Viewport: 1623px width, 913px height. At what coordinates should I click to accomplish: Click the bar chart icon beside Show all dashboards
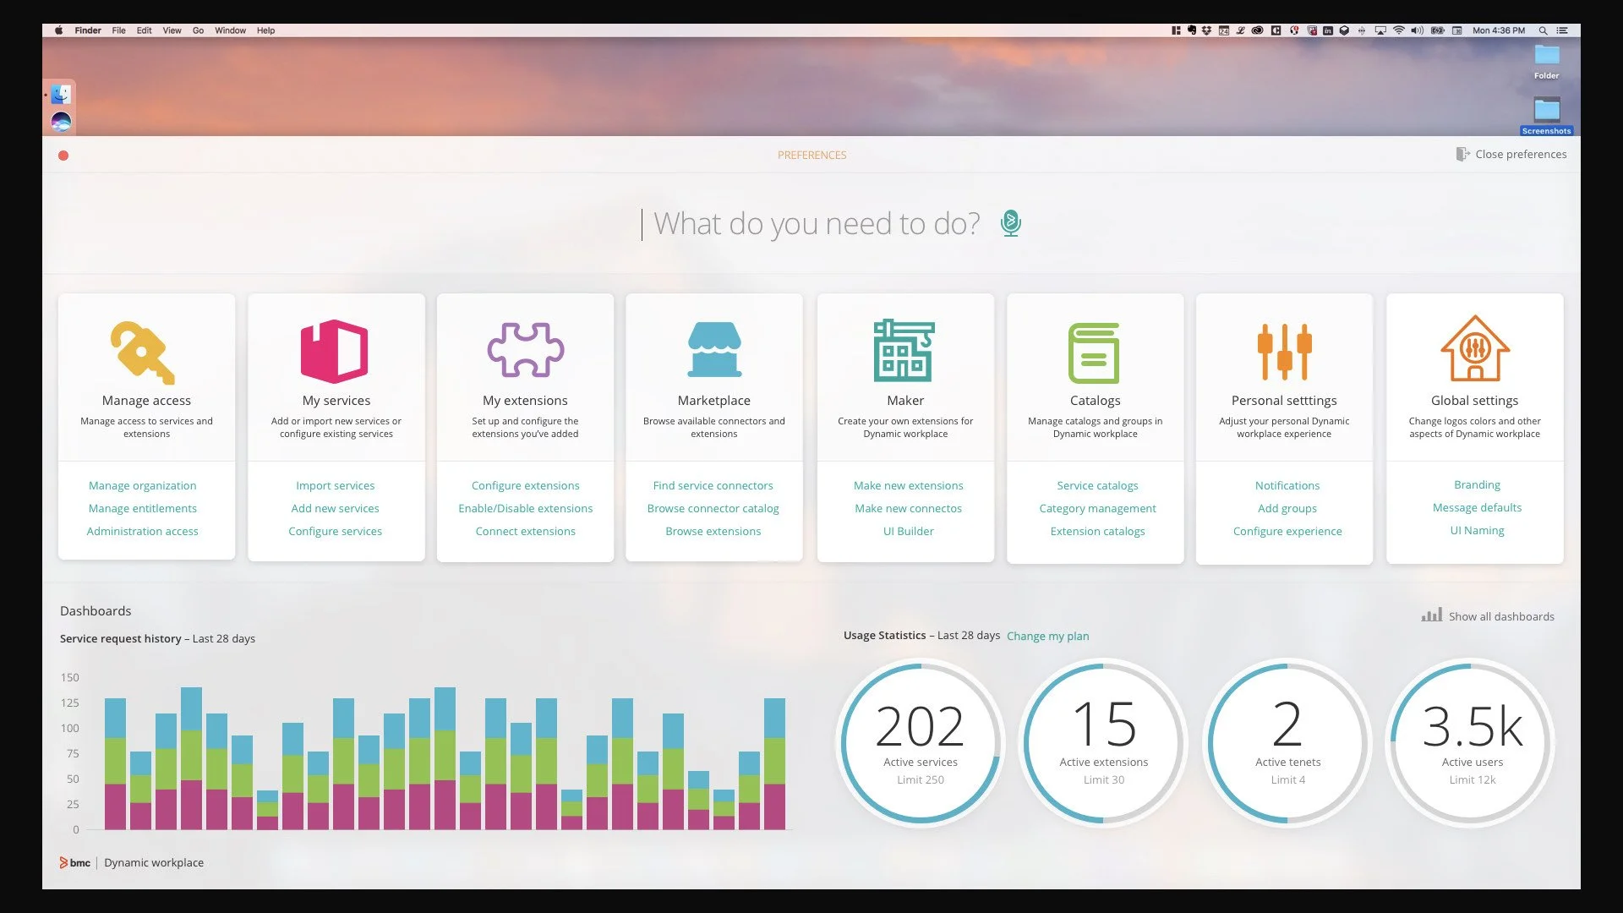tap(1431, 615)
